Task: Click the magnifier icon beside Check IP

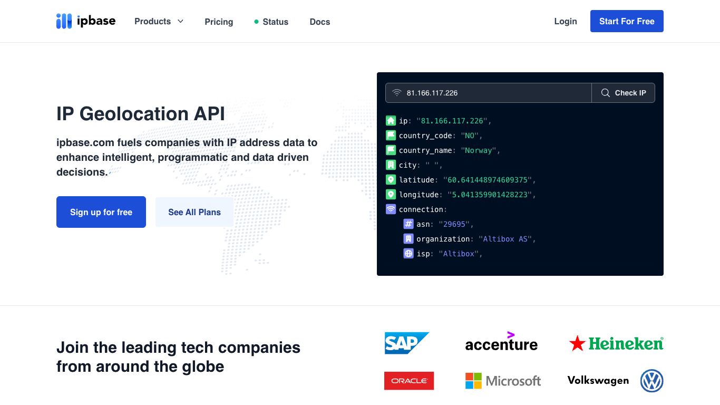Action: [606, 93]
